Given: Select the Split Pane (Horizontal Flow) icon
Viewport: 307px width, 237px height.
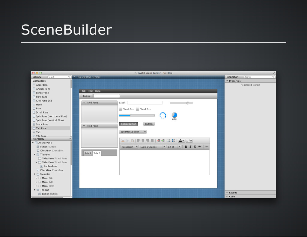Looking at the screenshot, I should pos(34,116).
